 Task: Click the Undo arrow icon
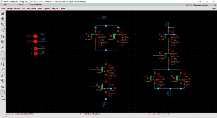pyautogui.click(x=3, y=53)
